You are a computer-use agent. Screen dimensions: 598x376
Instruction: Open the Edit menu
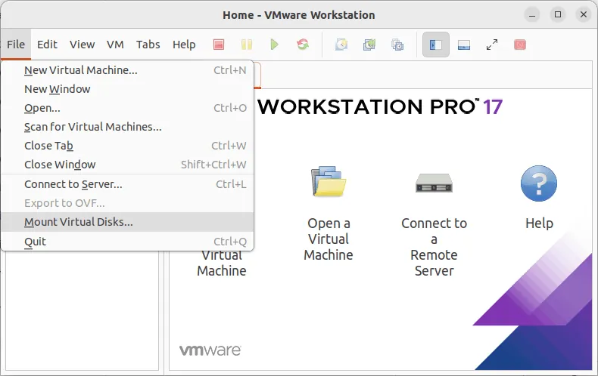[47, 45]
